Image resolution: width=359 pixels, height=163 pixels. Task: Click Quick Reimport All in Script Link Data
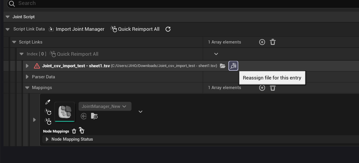[135, 29]
